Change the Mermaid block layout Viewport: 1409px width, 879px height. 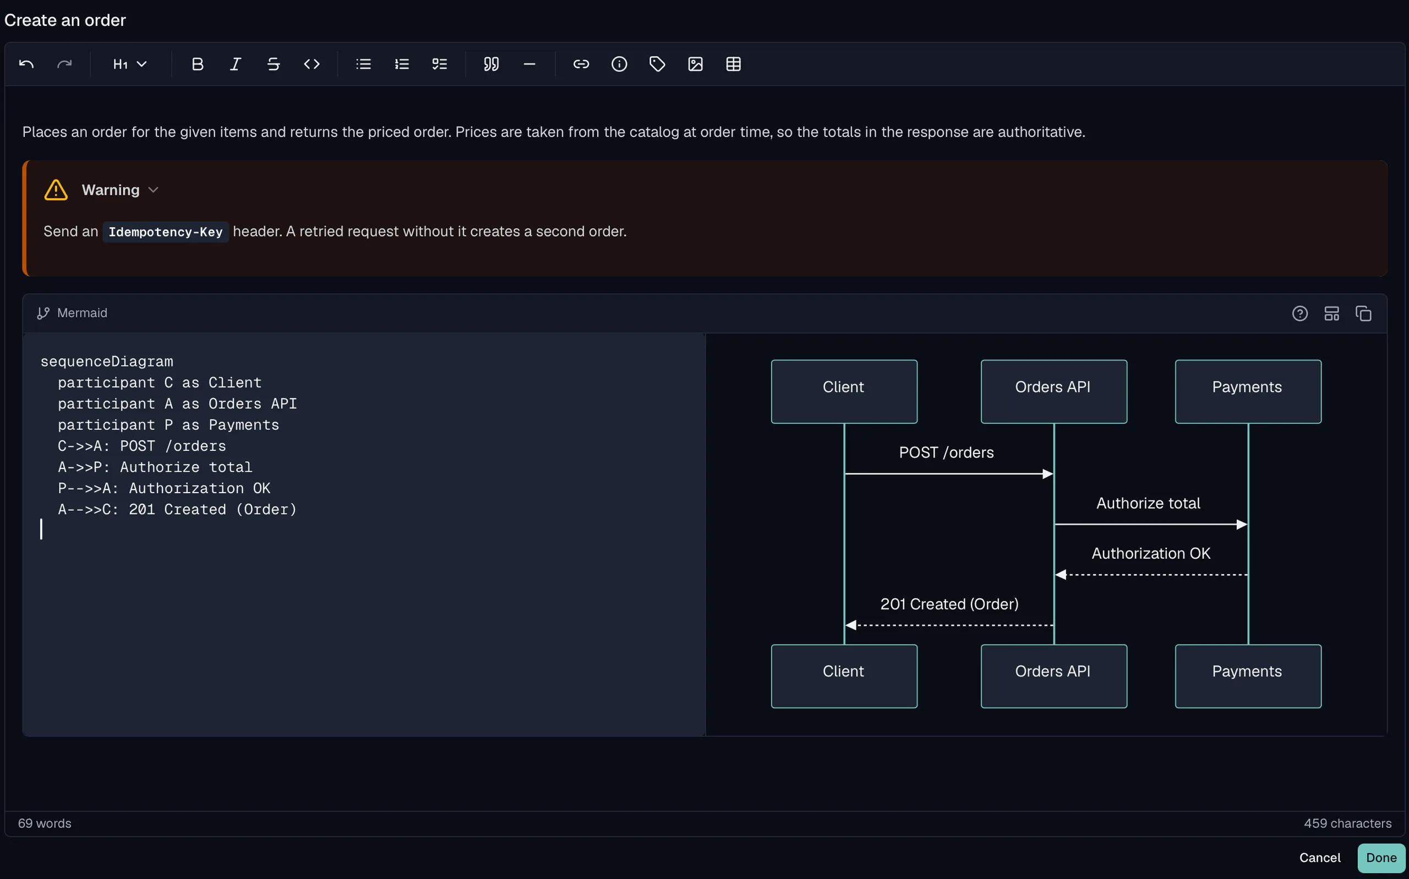coord(1331,313)
